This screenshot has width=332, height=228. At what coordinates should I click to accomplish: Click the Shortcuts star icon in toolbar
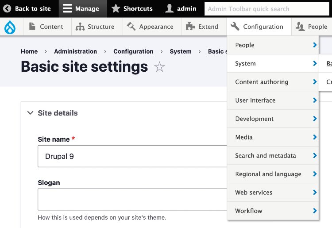(x=116, y=9)
